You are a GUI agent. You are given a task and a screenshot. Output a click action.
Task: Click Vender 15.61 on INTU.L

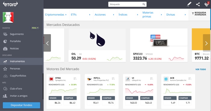point(93,101)
